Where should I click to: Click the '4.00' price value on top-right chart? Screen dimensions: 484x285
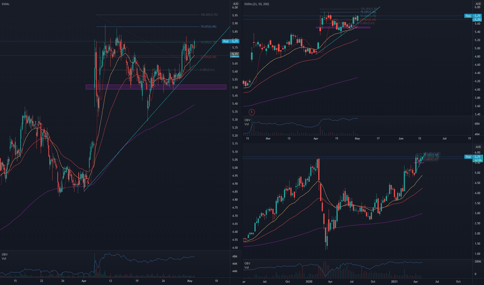[x=477, y=90]
